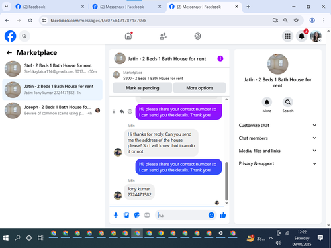Open the Stef house for rent chat
331x248 pixels.
(x=52, y=69)
